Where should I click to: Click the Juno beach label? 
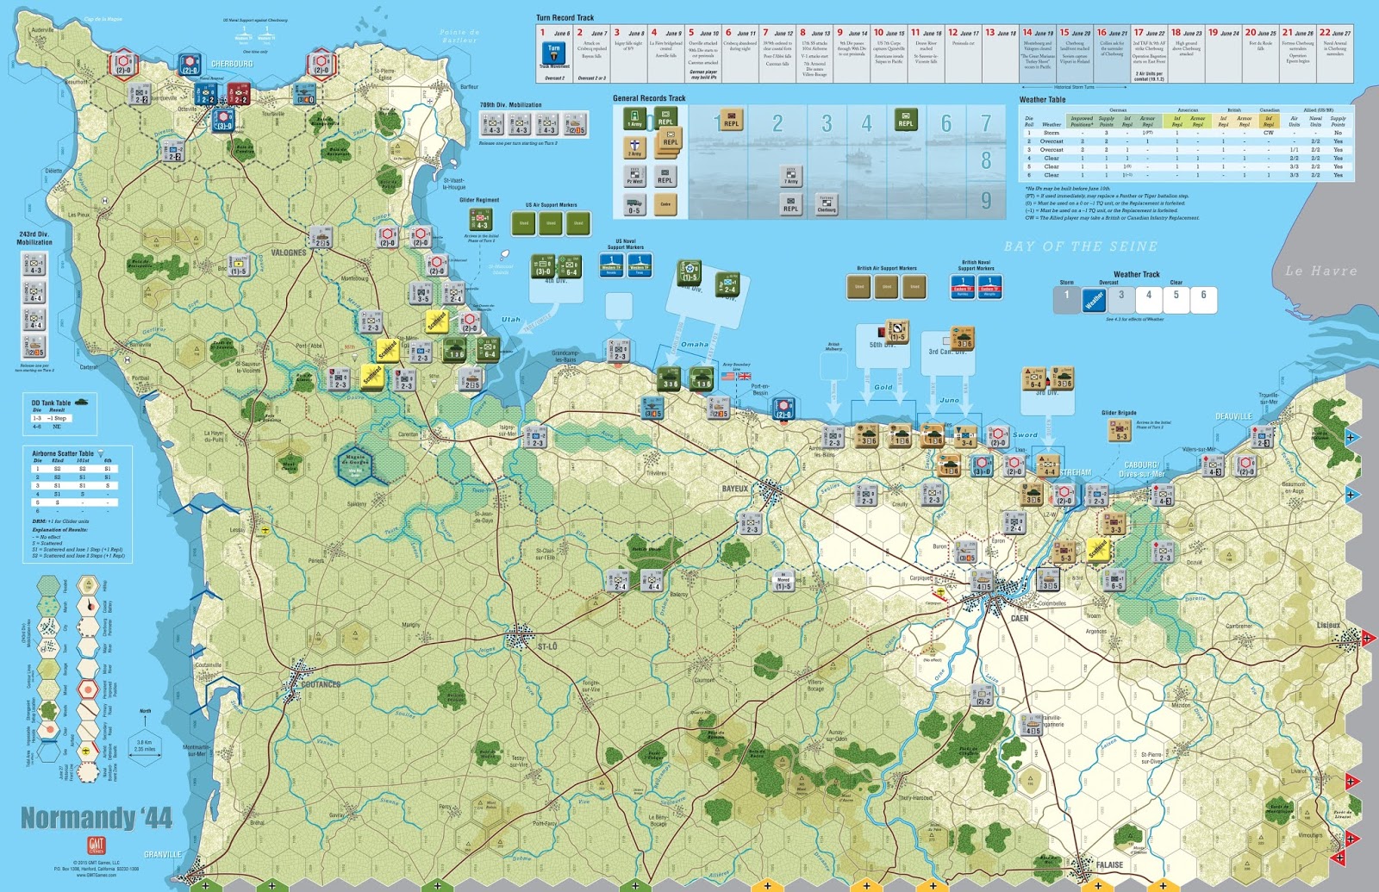pos(949,400)
